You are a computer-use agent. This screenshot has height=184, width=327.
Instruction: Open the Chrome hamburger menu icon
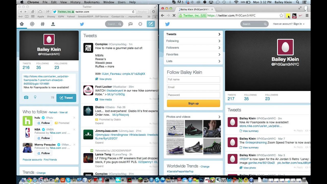tap(307, 16)
